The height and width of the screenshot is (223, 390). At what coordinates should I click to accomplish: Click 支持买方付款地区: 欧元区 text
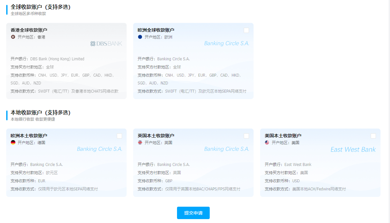tap(34, 173)
